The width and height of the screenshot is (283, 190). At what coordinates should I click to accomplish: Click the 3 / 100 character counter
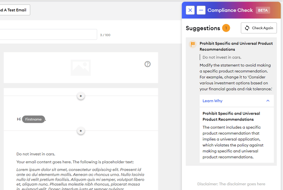click(105, 35)
